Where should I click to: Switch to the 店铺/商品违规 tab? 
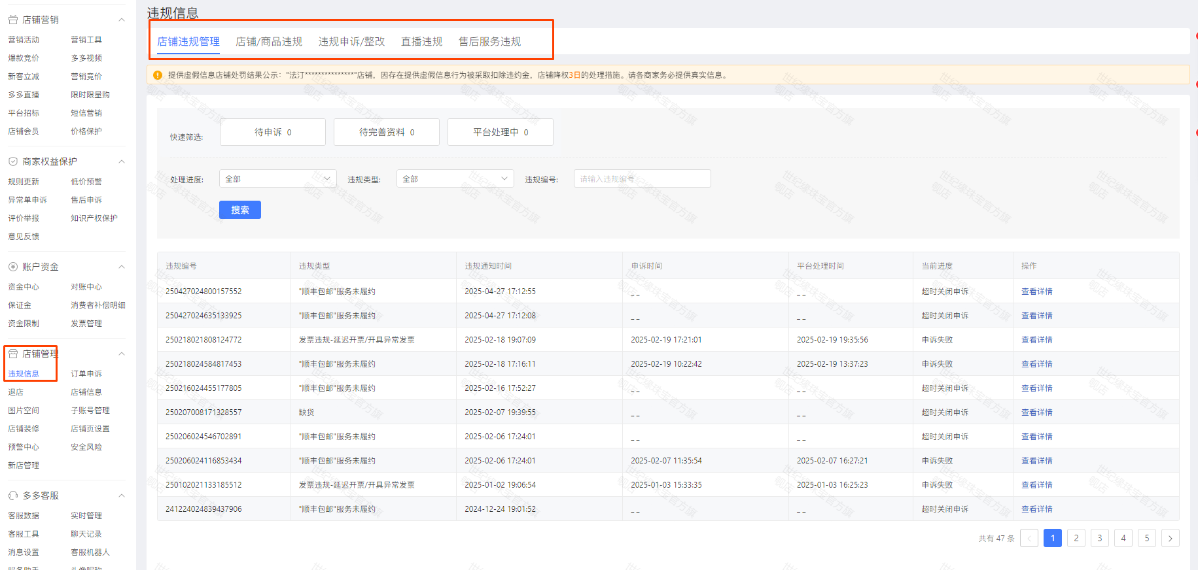click(x=268, y=42)
